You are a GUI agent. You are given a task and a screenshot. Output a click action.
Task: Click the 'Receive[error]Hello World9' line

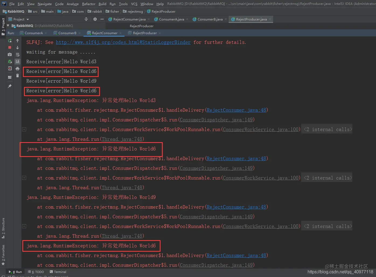(x=61, y=81)
